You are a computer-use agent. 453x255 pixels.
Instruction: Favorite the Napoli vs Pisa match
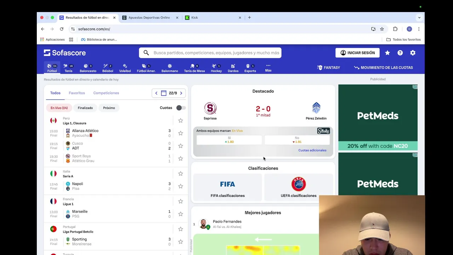pos(180,186)
